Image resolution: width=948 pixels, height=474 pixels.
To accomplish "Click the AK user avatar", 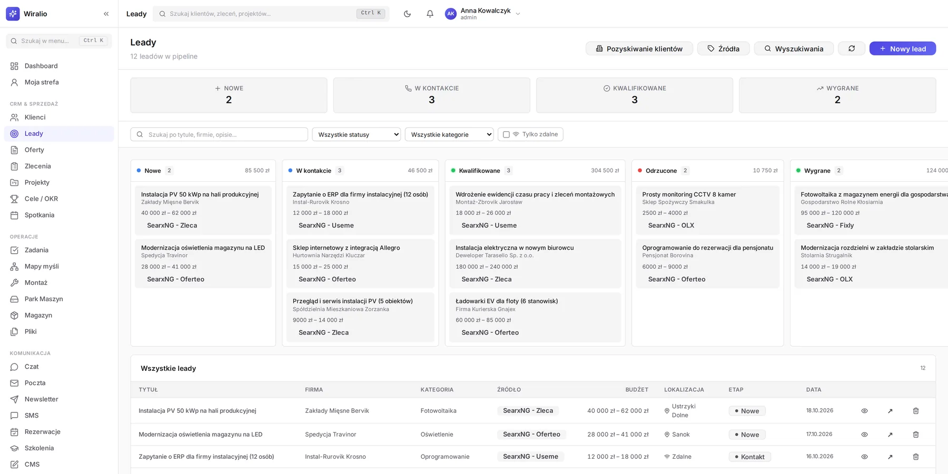I will pyautogui.click(x=450, y=14).
